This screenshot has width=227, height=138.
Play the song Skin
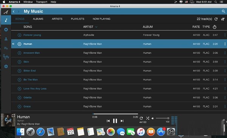tap(19, 62)
